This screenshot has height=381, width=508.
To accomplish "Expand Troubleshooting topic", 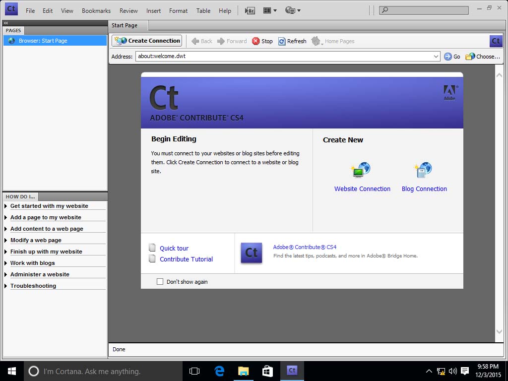I will (33, 286).
